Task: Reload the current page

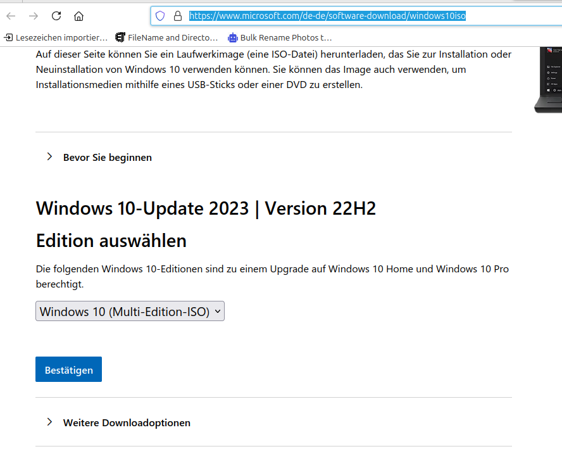Action: [x=56, y=16]
